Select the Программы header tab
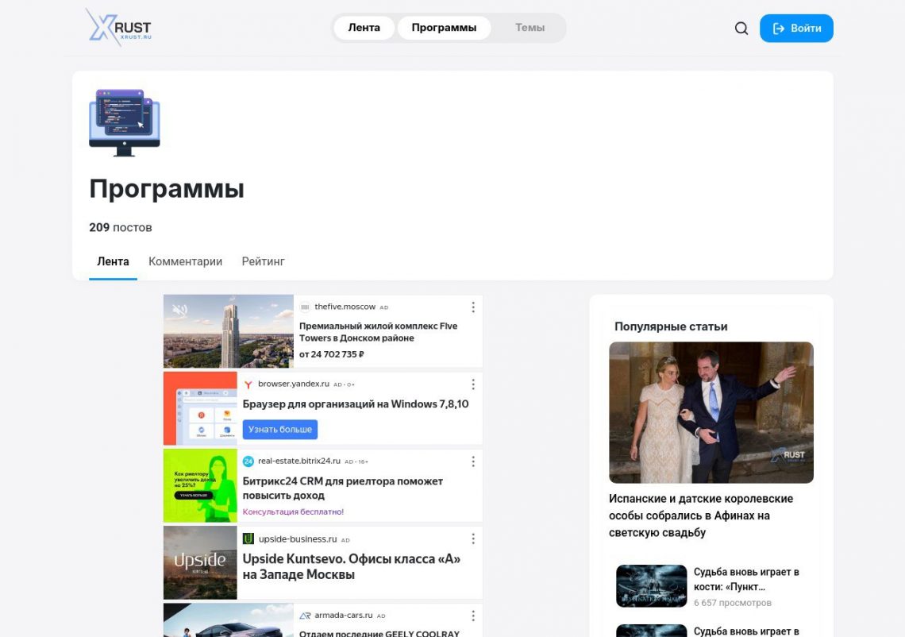Image resolution: width=905 pixels, height=637 pixels. pos(444,28)
